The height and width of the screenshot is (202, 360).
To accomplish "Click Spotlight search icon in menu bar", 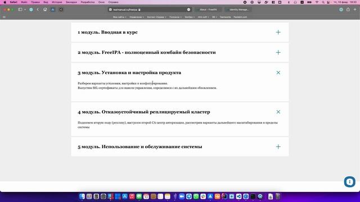I will click(323, 2).
